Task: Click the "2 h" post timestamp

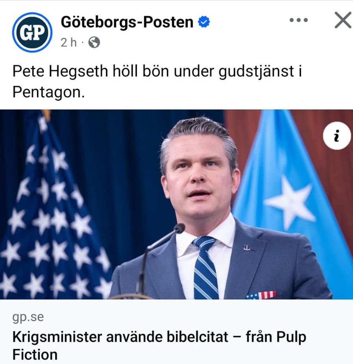Action: click(x=69, y=42)
